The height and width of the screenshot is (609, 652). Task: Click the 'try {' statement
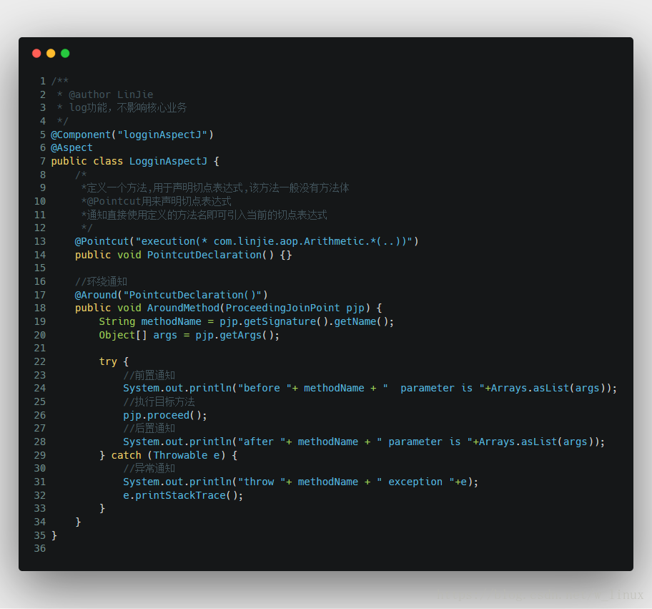click(x=114, y=361)
